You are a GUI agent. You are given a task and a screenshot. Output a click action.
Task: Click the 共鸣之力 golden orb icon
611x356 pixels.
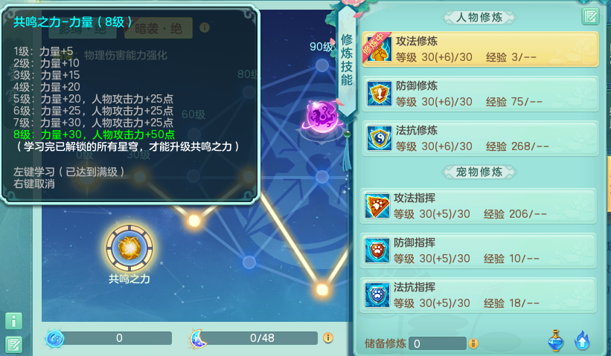click(129, 247)
